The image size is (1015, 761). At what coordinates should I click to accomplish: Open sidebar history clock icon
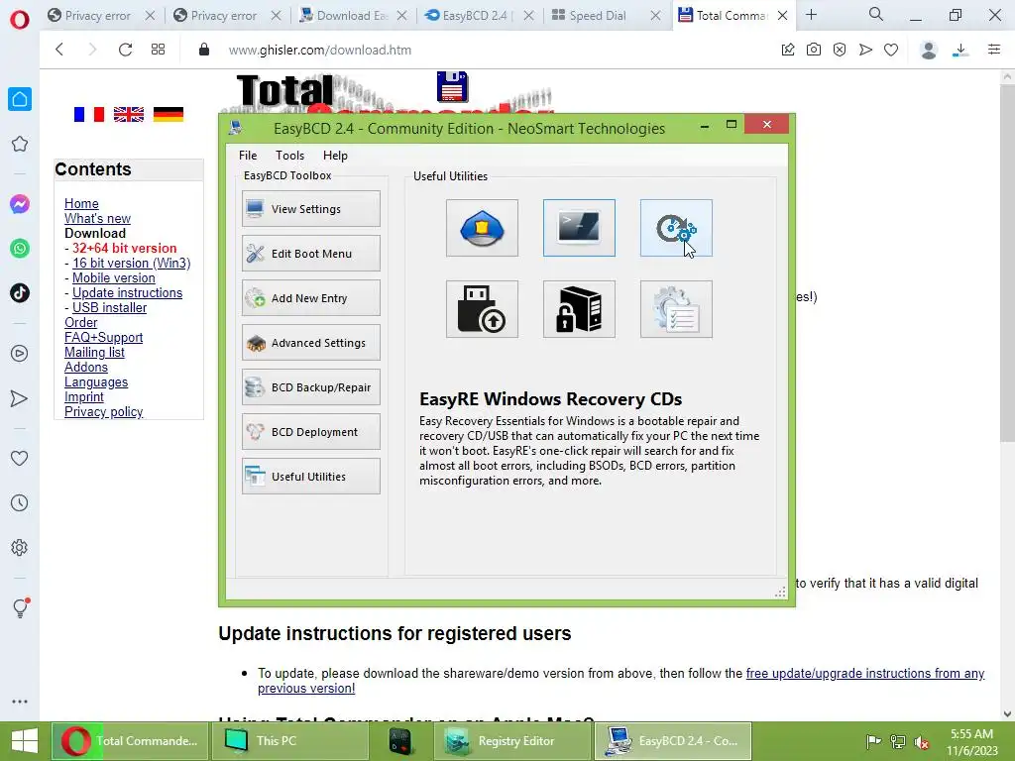coord(20,502)
